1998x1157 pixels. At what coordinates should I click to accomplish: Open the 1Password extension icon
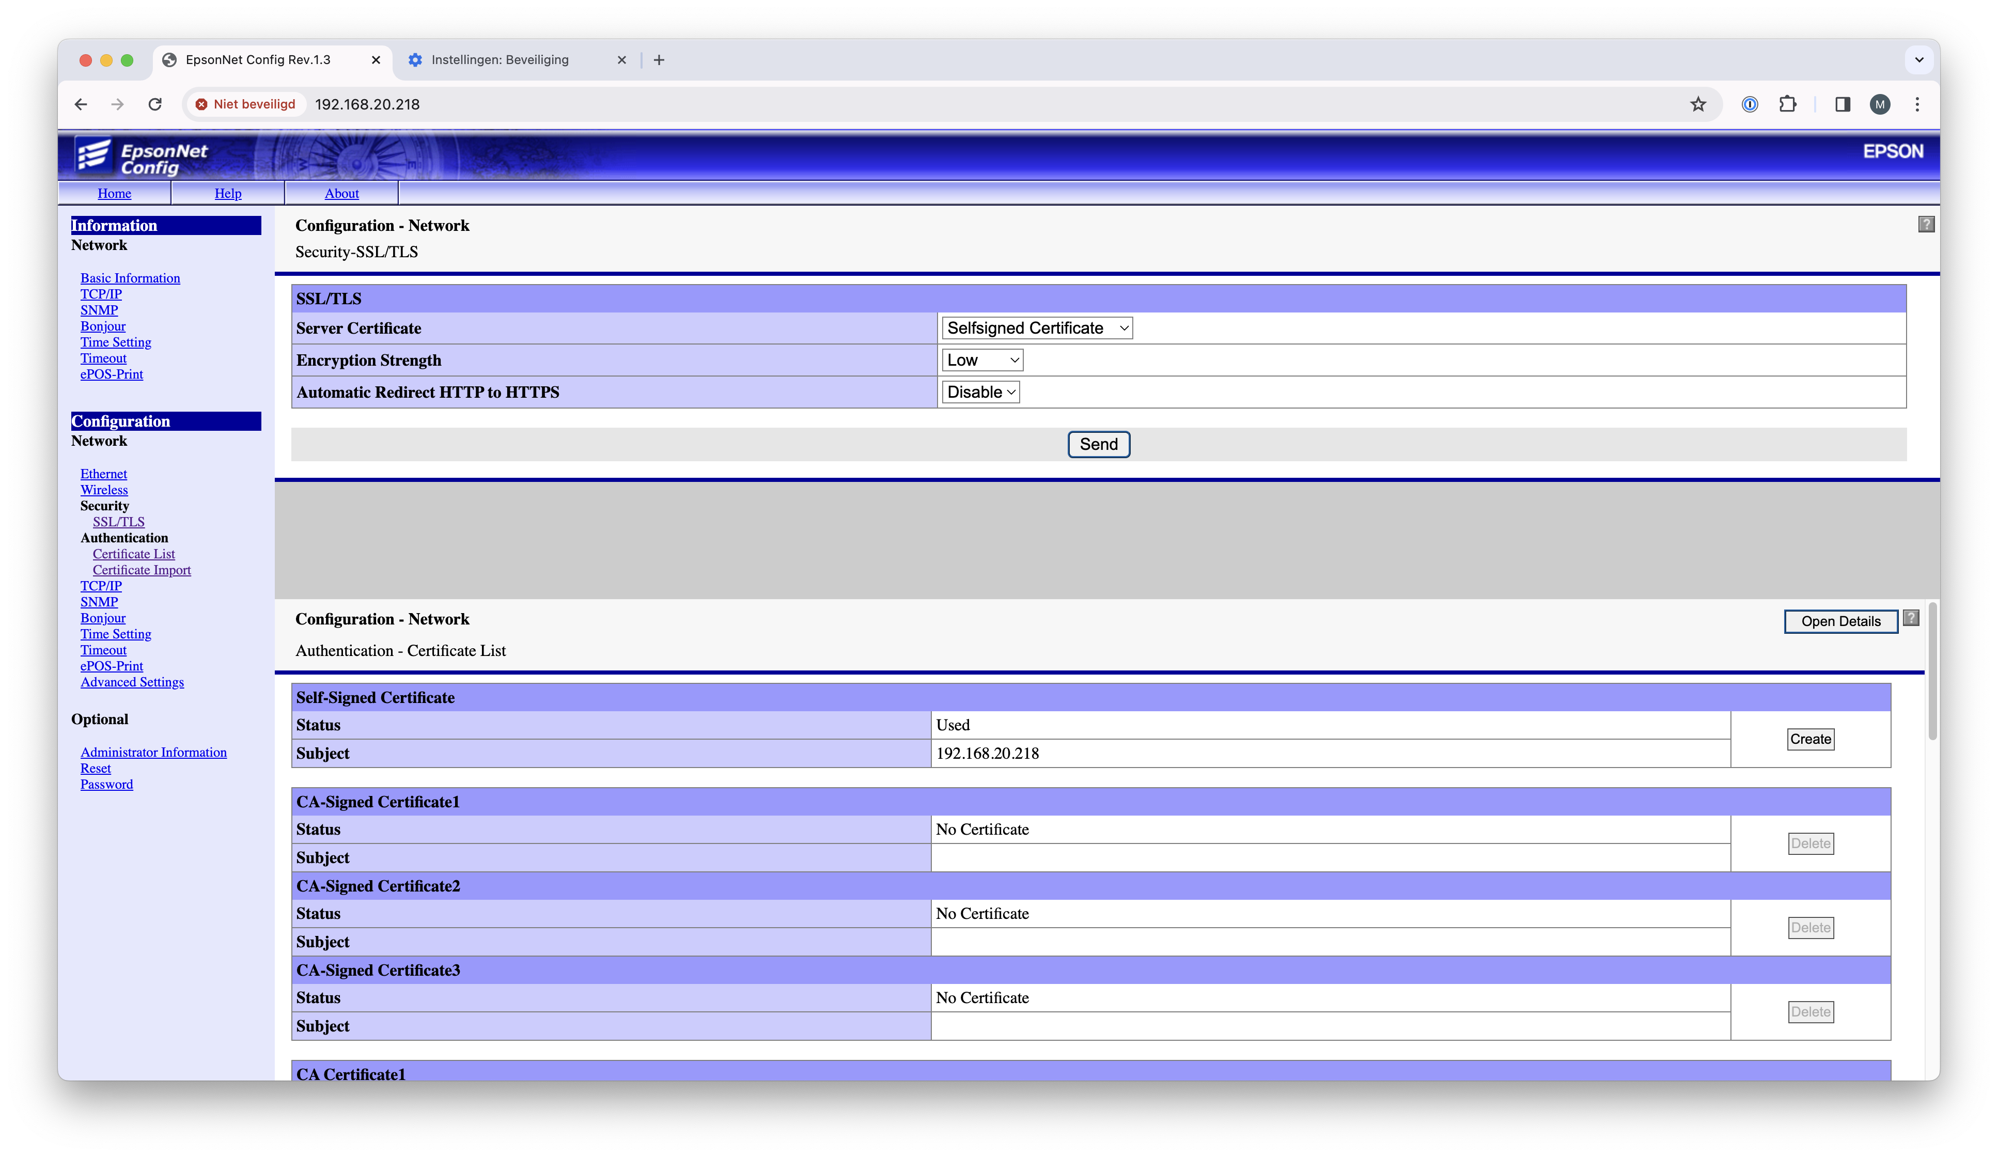pos(1750,104)
